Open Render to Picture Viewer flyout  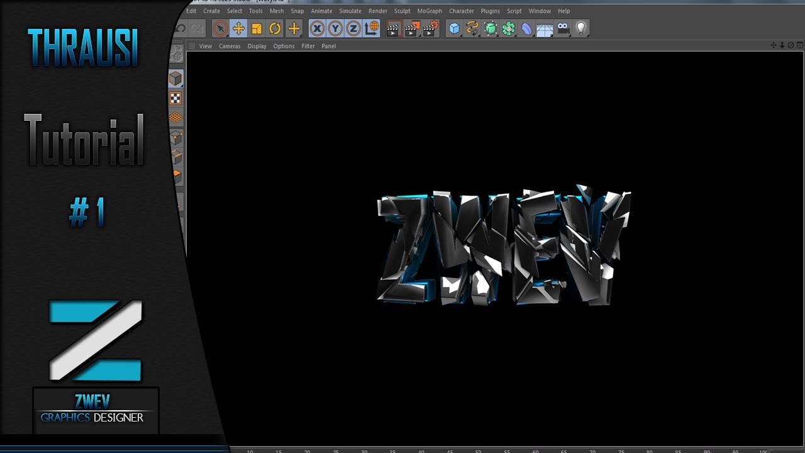pyautogui.click(x=412, y=28)
